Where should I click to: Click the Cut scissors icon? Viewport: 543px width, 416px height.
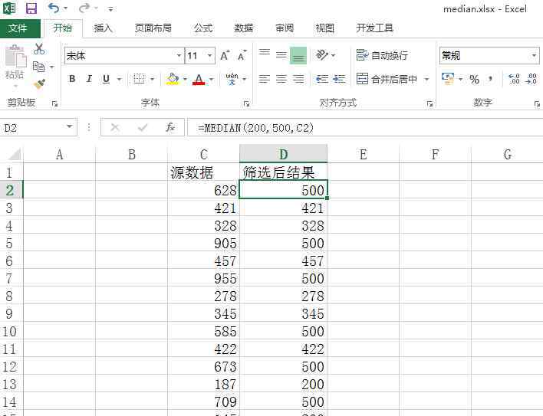(x=39, y=50)
